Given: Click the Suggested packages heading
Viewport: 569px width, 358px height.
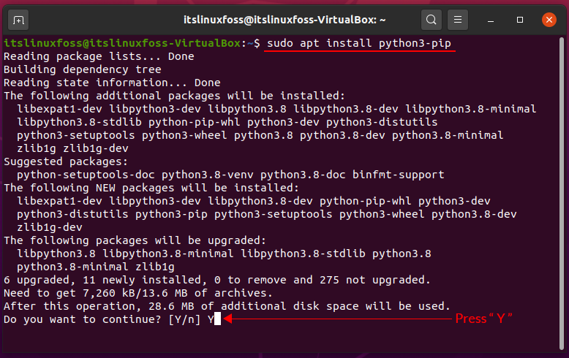Looking at the screenshot, I should (66, 161).
